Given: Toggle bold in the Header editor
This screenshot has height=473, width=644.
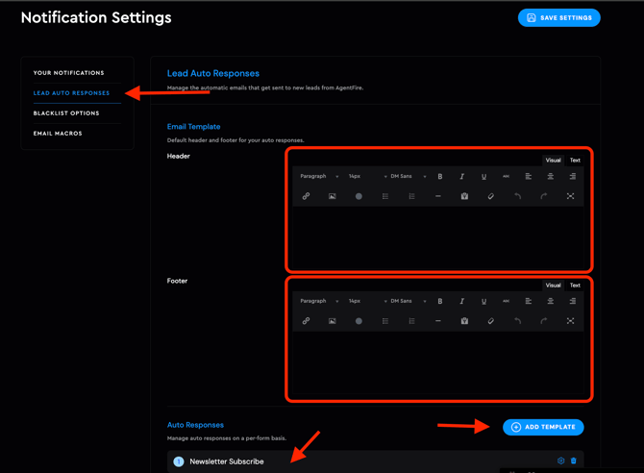Looking at the screenshot, I should (x=440, y=177).
